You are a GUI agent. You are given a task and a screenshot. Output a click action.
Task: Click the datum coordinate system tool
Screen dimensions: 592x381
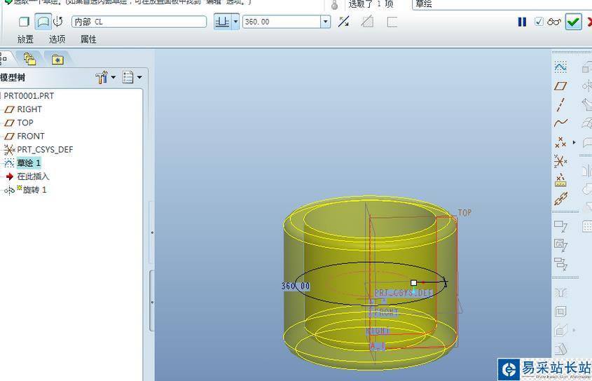(560, 161)
